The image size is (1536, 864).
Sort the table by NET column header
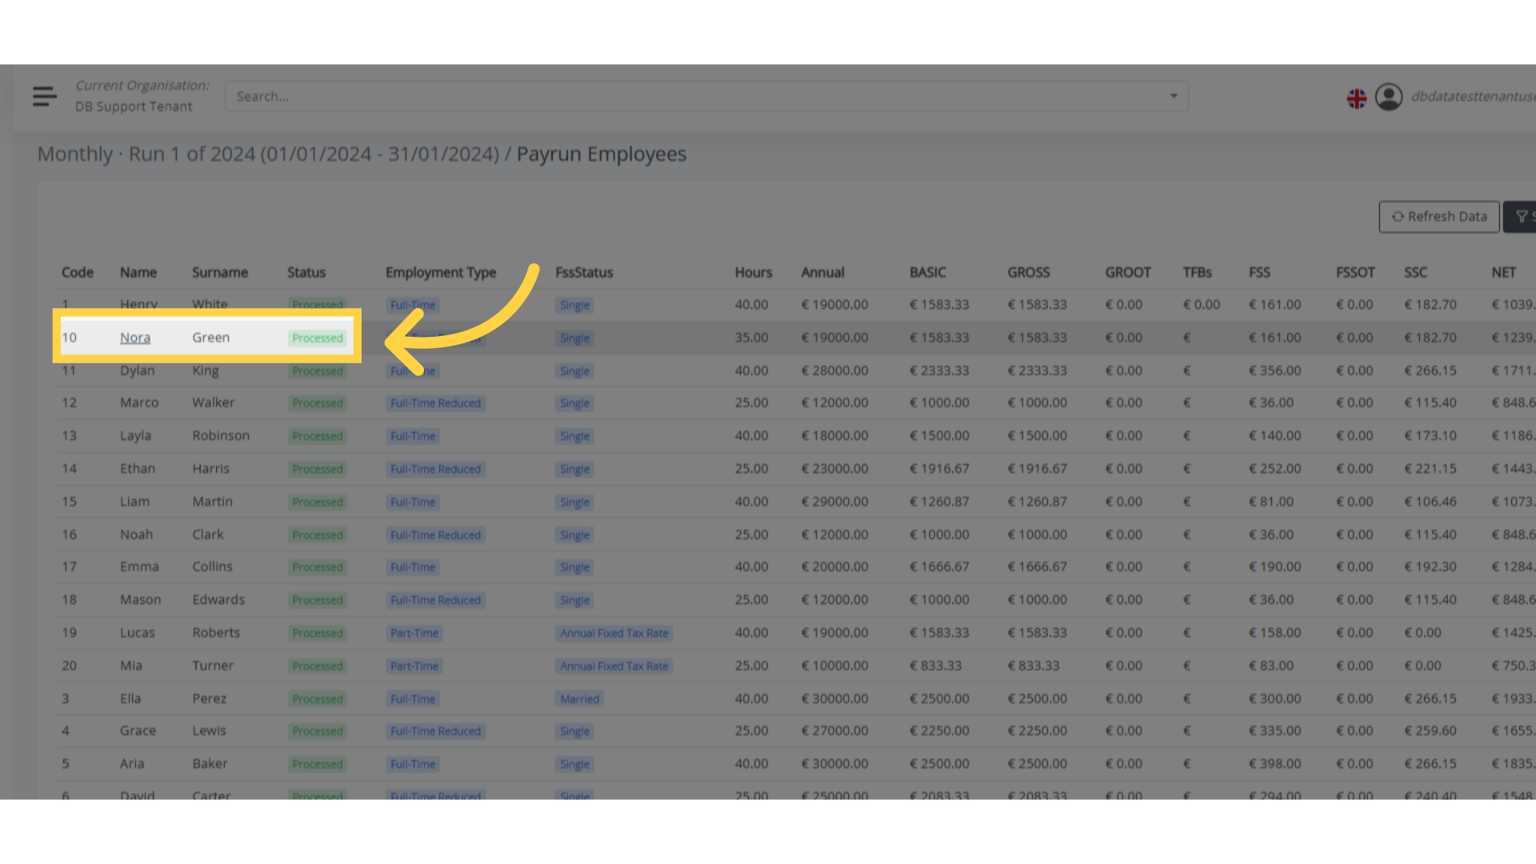click(x=1503, y=272)
